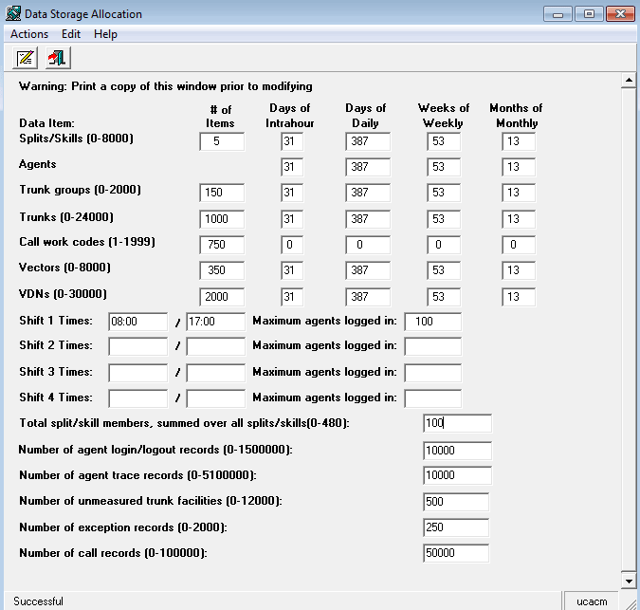Click the agent login/logout records field
The height and width of the screenshot is (610, 640).
[458, 451]
